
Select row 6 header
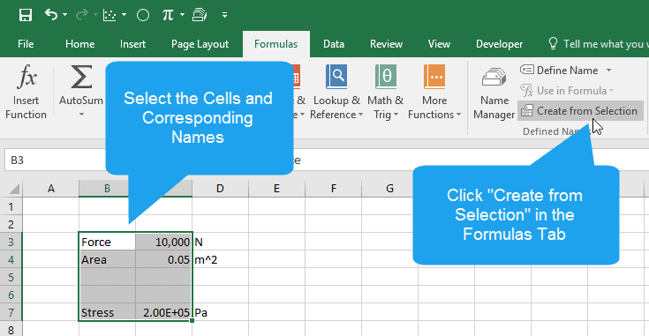pos(11,295)
